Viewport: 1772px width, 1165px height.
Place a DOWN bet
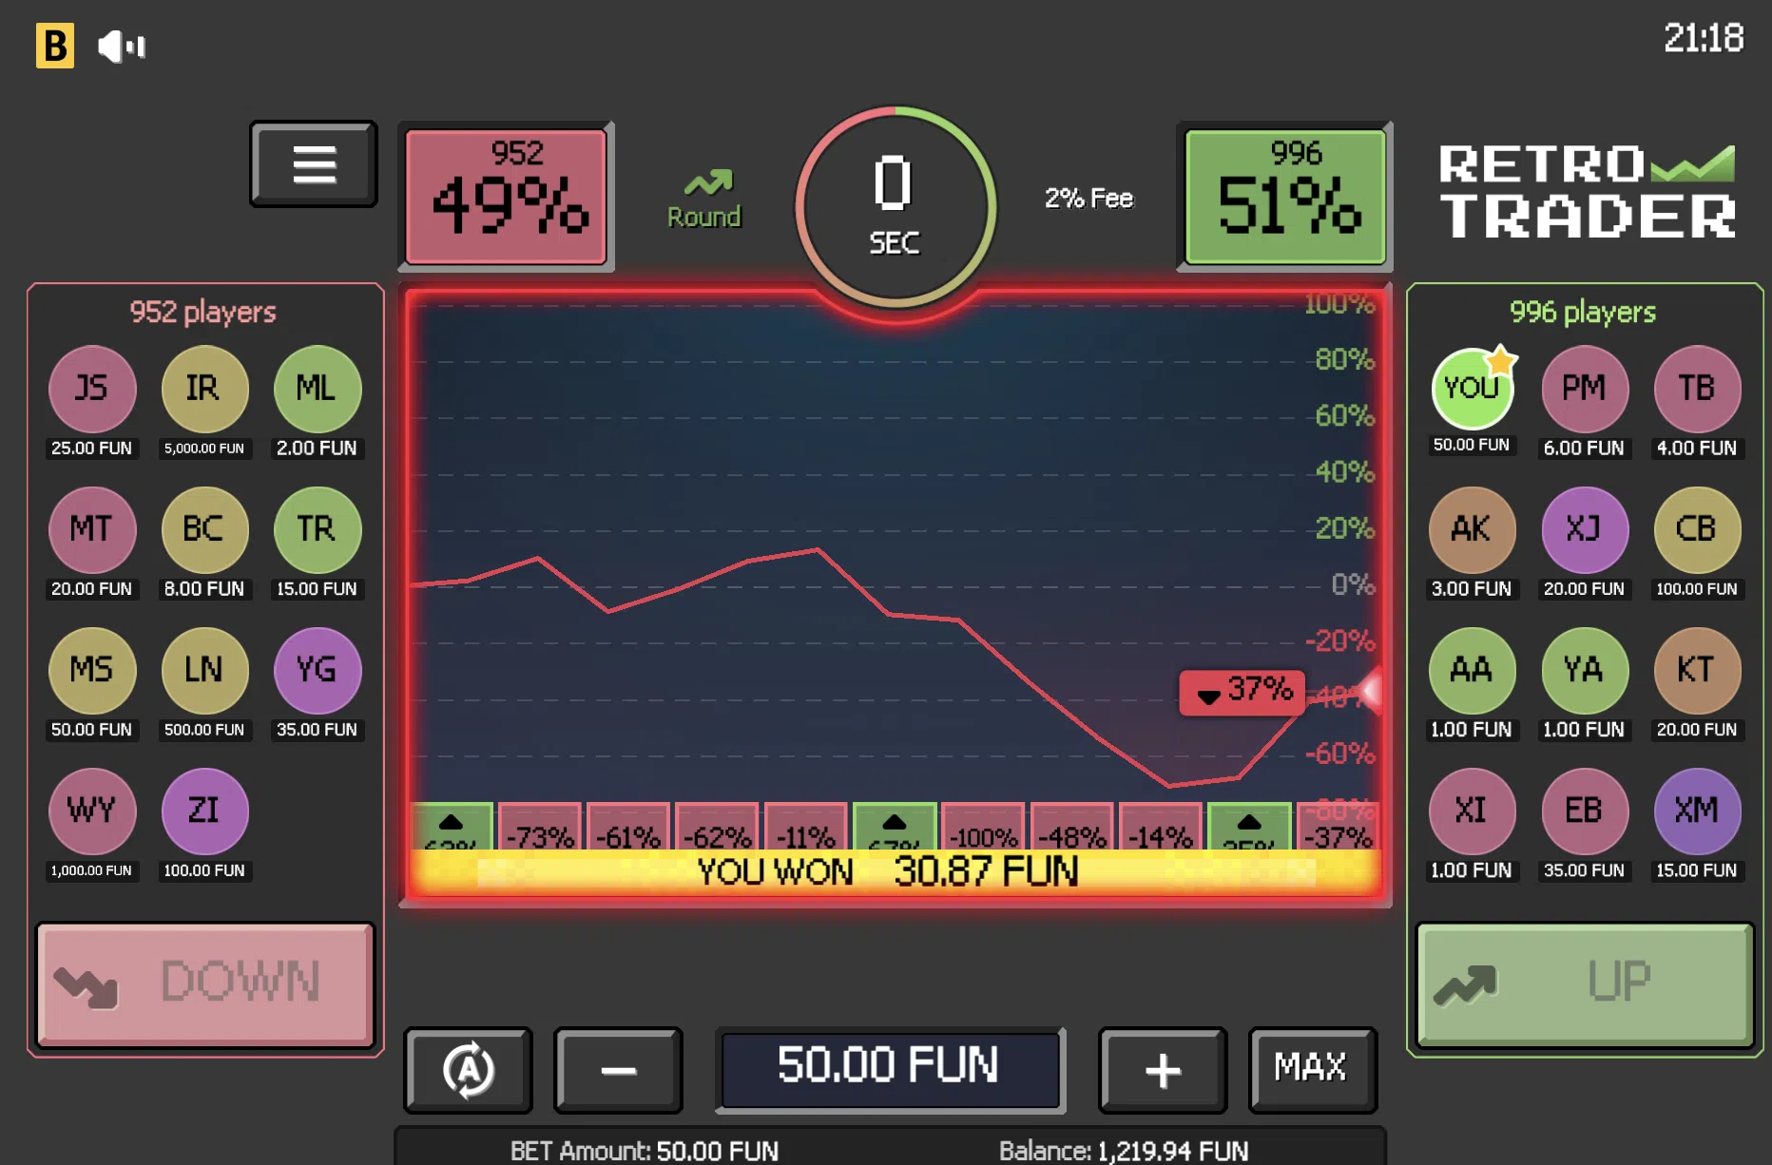205,984
